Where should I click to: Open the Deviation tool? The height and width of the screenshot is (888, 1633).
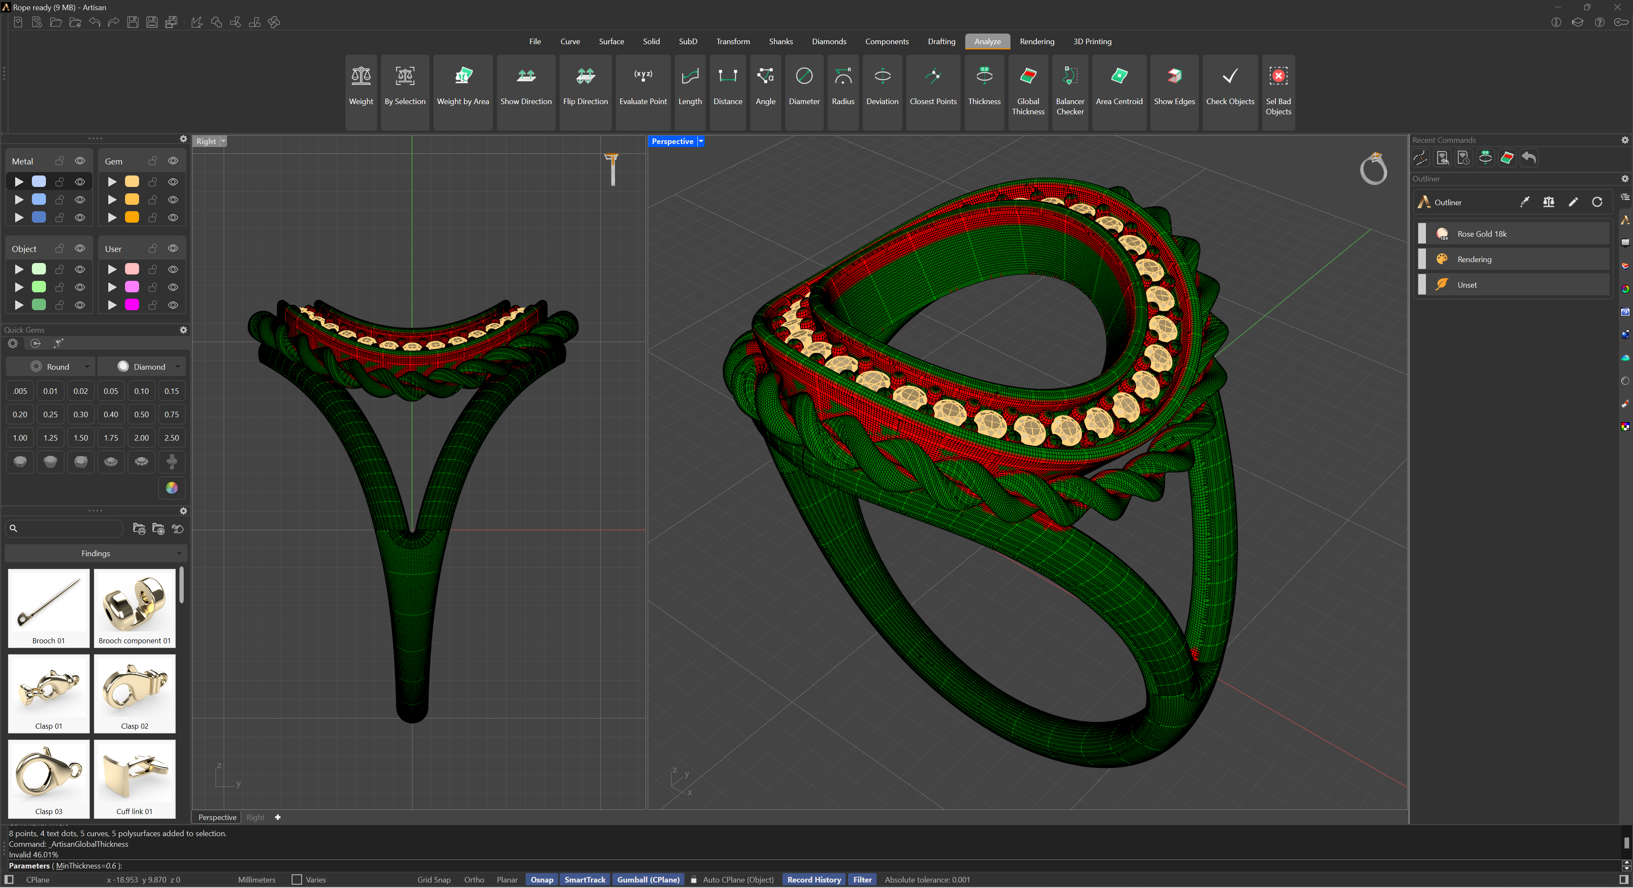coord(882,93)
